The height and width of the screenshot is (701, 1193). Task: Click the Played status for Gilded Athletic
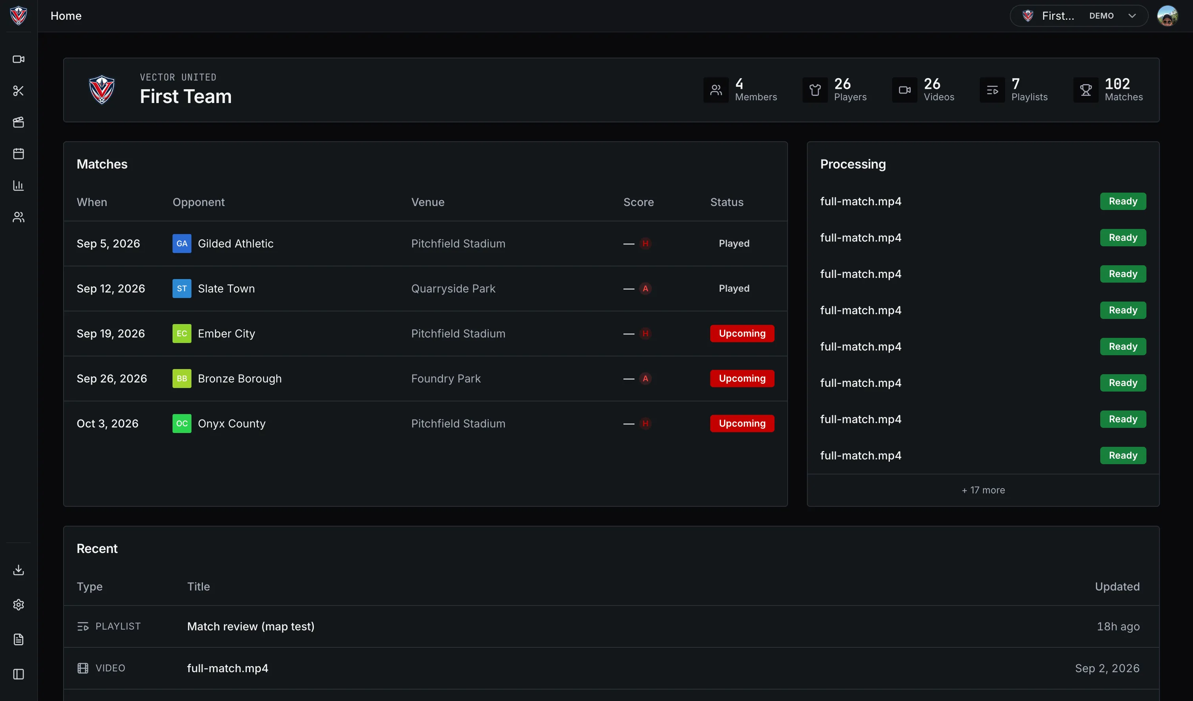[x=734, y=243]
